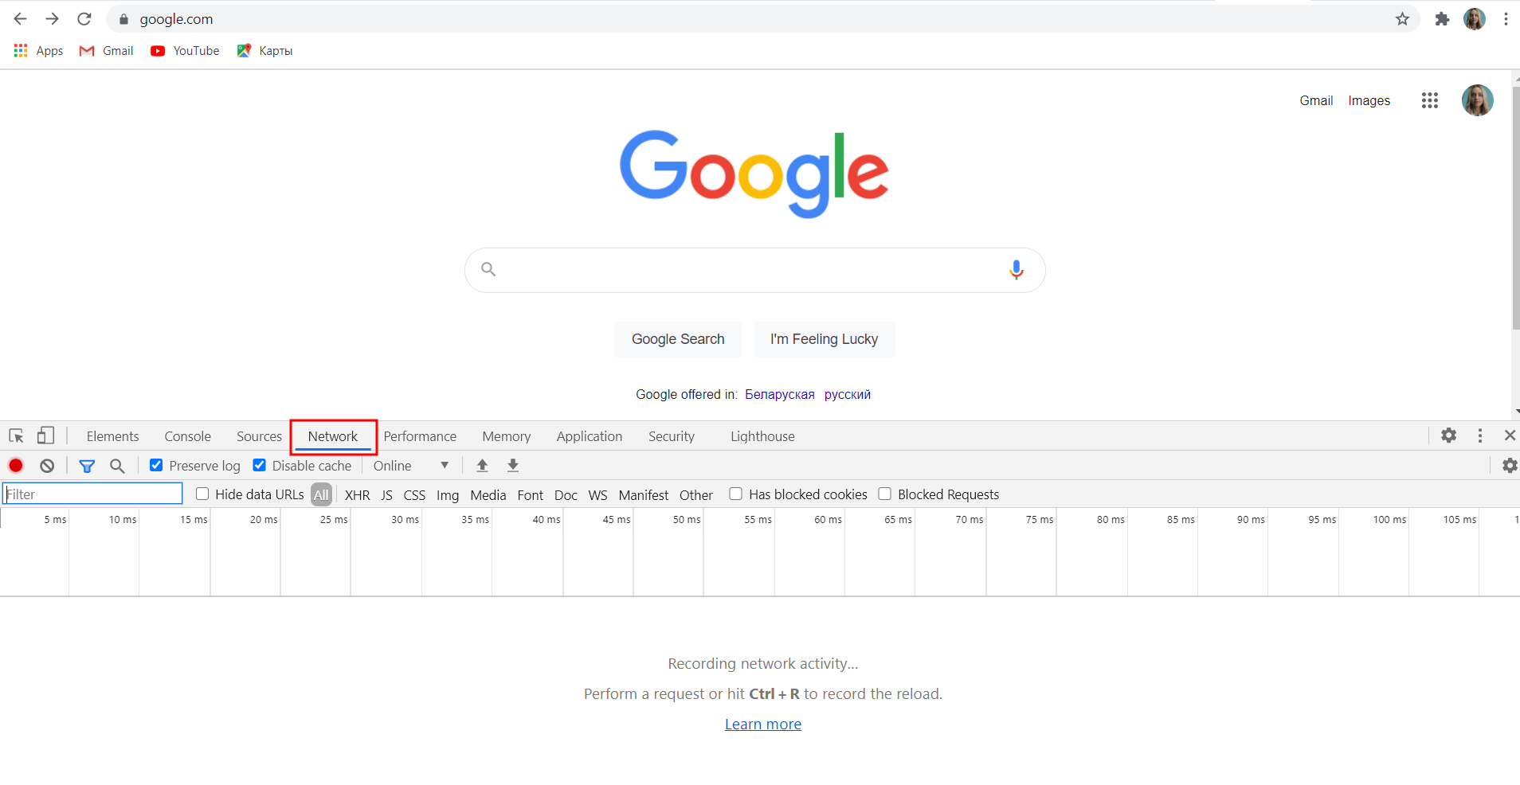The width and height of the screenshot is (1520, 785).
Task: Filter requests by Media type
Action: [x=488, y=495]
